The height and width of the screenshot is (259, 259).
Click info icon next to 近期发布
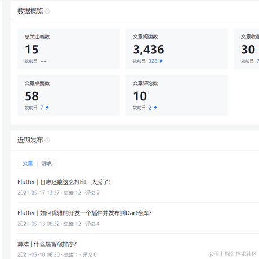tap(47, 140)
